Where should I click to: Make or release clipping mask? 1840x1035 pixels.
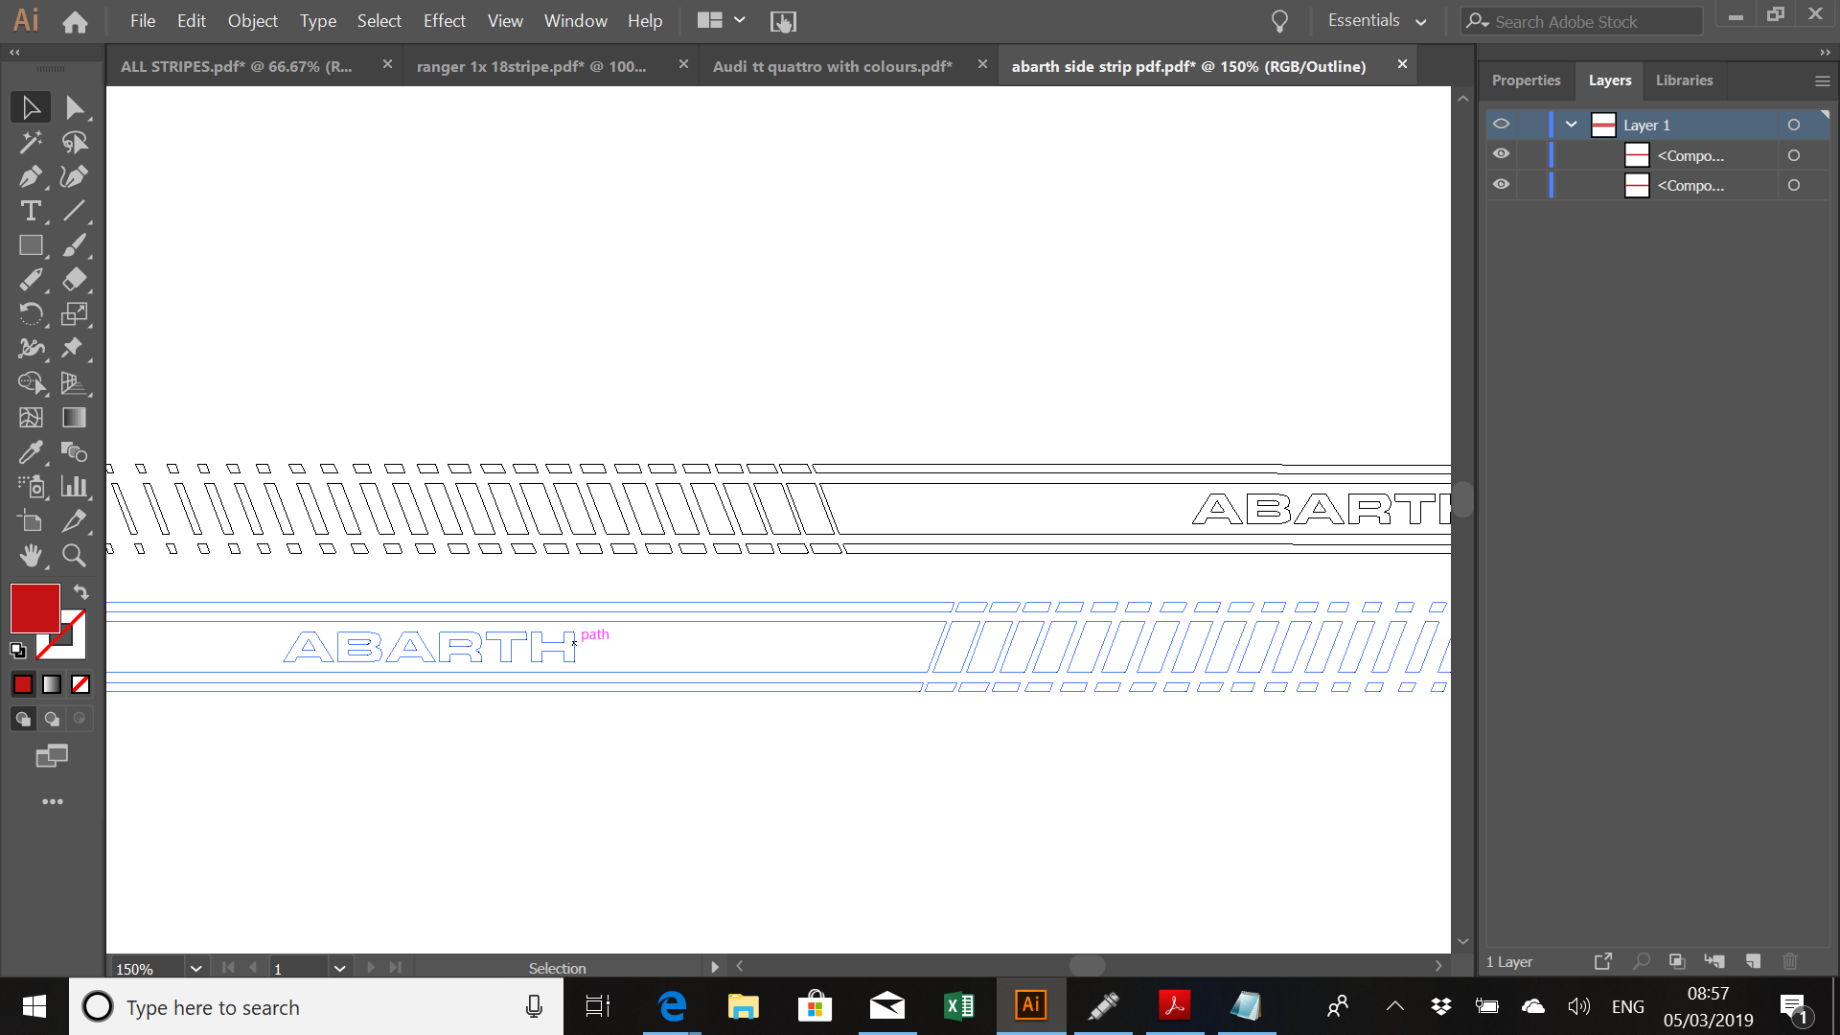coord(1677,961)
